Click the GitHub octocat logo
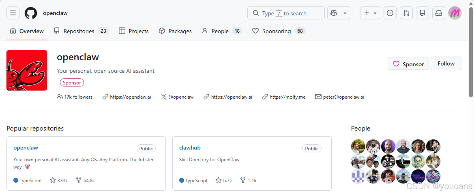 tap(31, 13)
